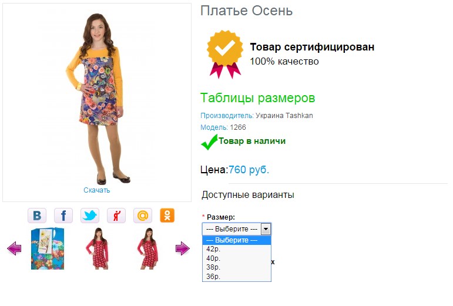Viewport: 453px width, 306px height.
Task: Share via Facebook icon
Action: tap(63, 216)
